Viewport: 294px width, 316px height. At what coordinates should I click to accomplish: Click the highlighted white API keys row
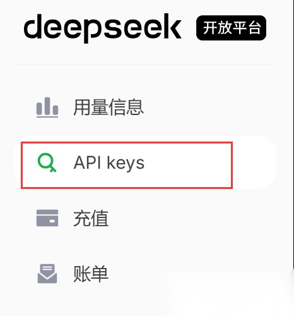point(145,162)
